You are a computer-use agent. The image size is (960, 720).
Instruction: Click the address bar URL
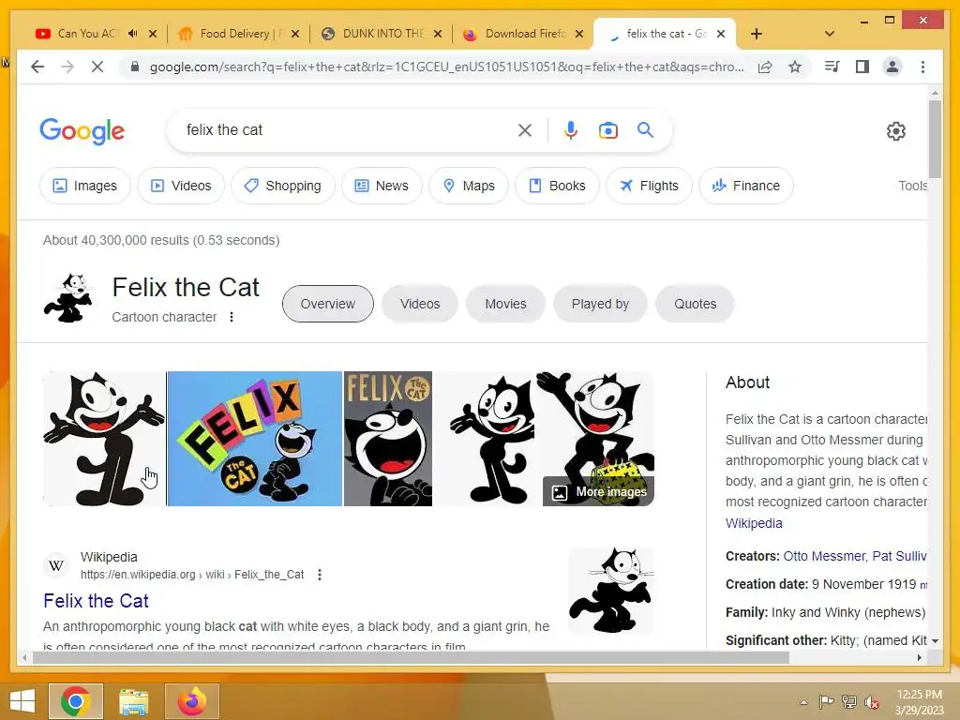tap(447, 67)
